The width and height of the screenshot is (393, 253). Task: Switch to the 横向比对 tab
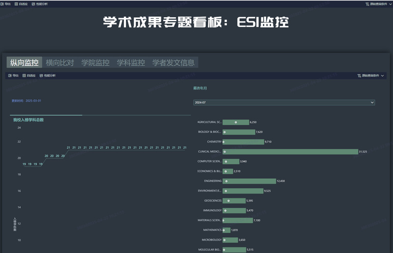tap(60, 62)
